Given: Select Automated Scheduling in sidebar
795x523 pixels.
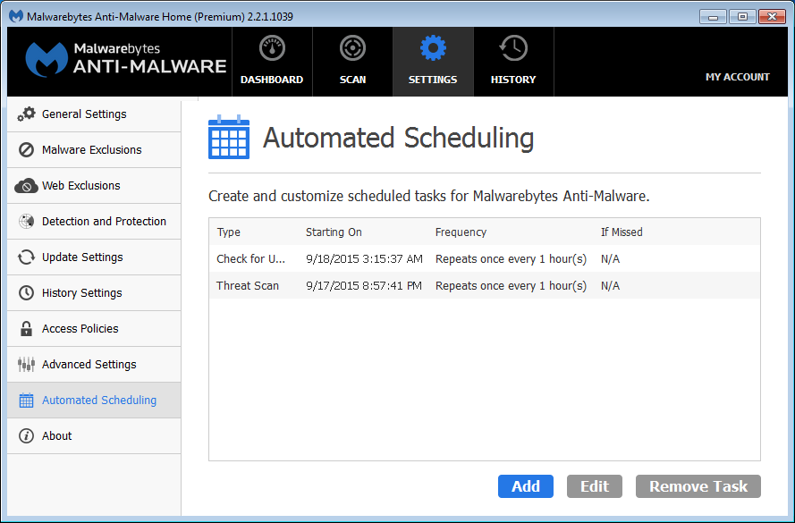Looking at the screenshot, I should (x=94, y=401).
